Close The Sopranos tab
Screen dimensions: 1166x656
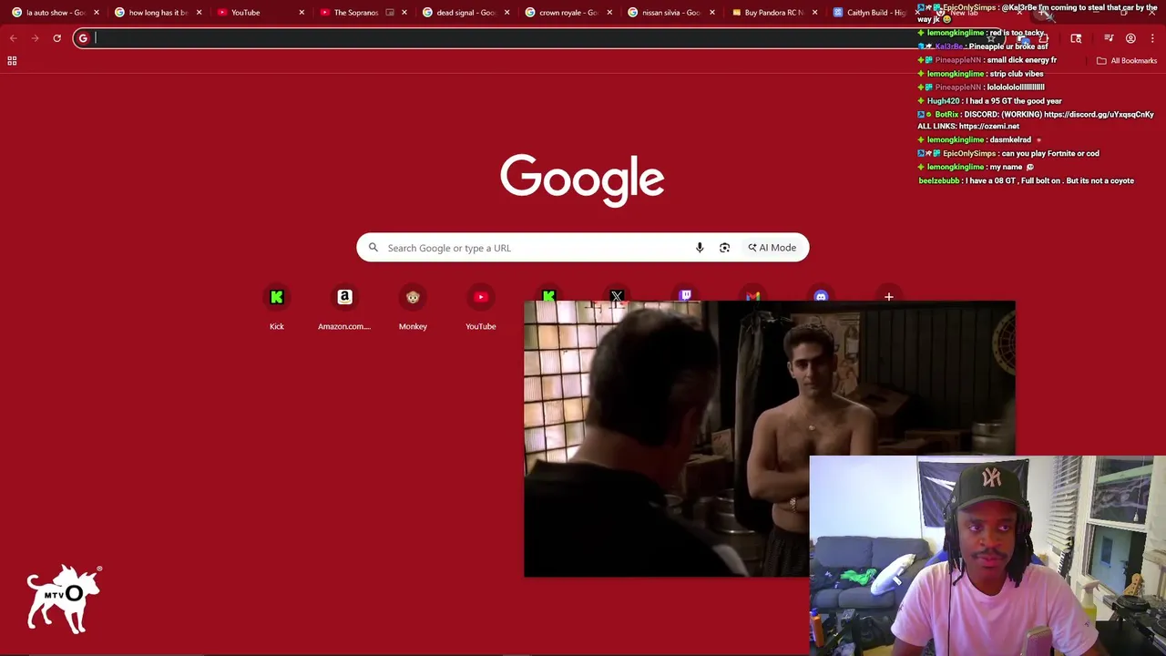click(404, 13)
